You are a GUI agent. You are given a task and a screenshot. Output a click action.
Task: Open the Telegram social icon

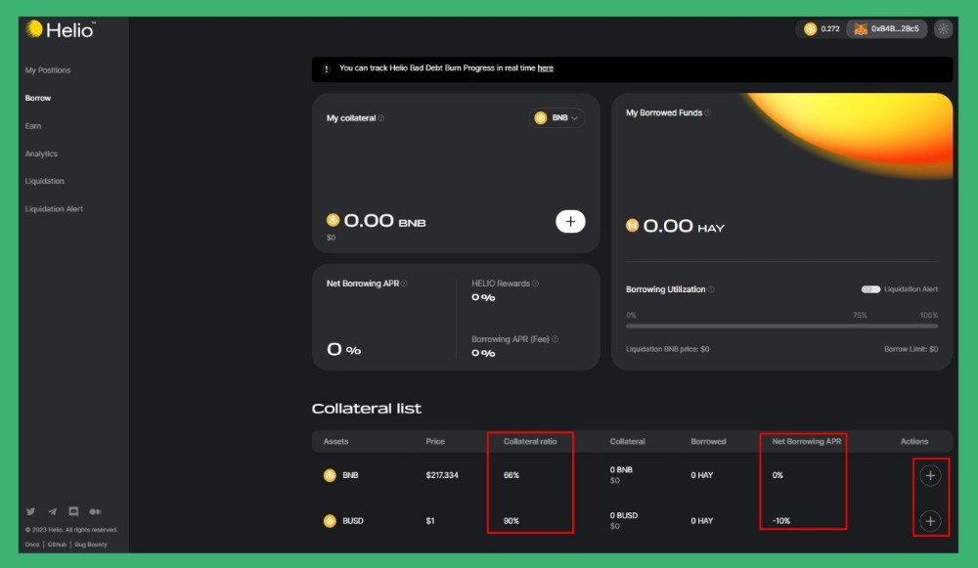pos(53,511)
